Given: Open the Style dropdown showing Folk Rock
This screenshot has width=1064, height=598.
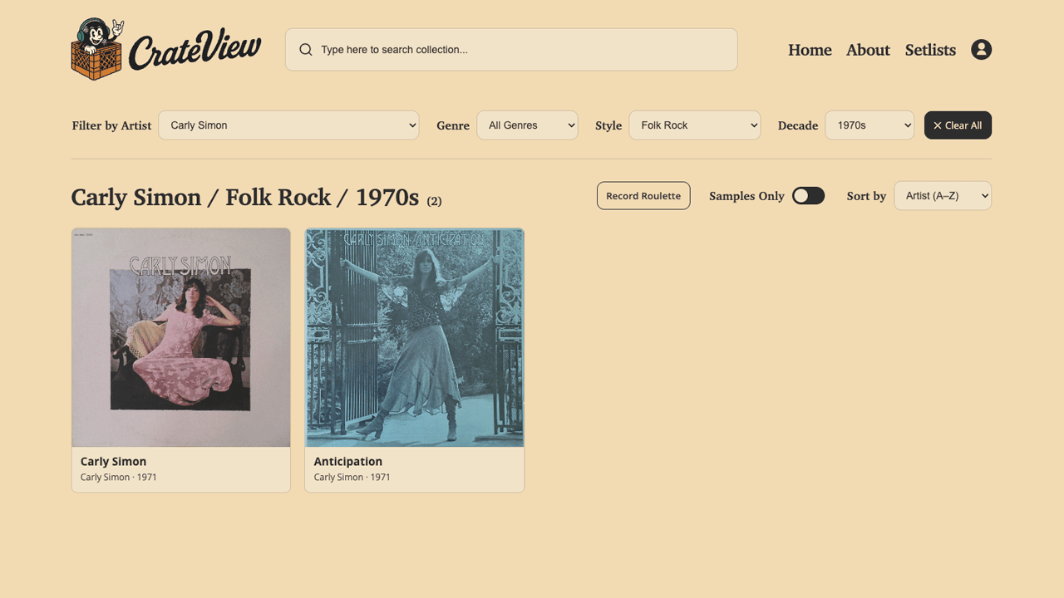Looking at the screenshot, I should 694,125.
